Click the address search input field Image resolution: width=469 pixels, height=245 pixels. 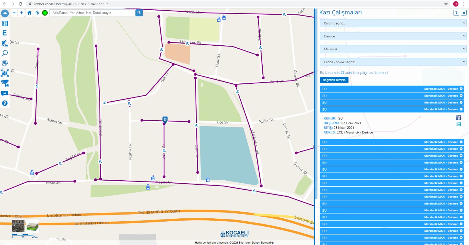click(x=92, y=13)
